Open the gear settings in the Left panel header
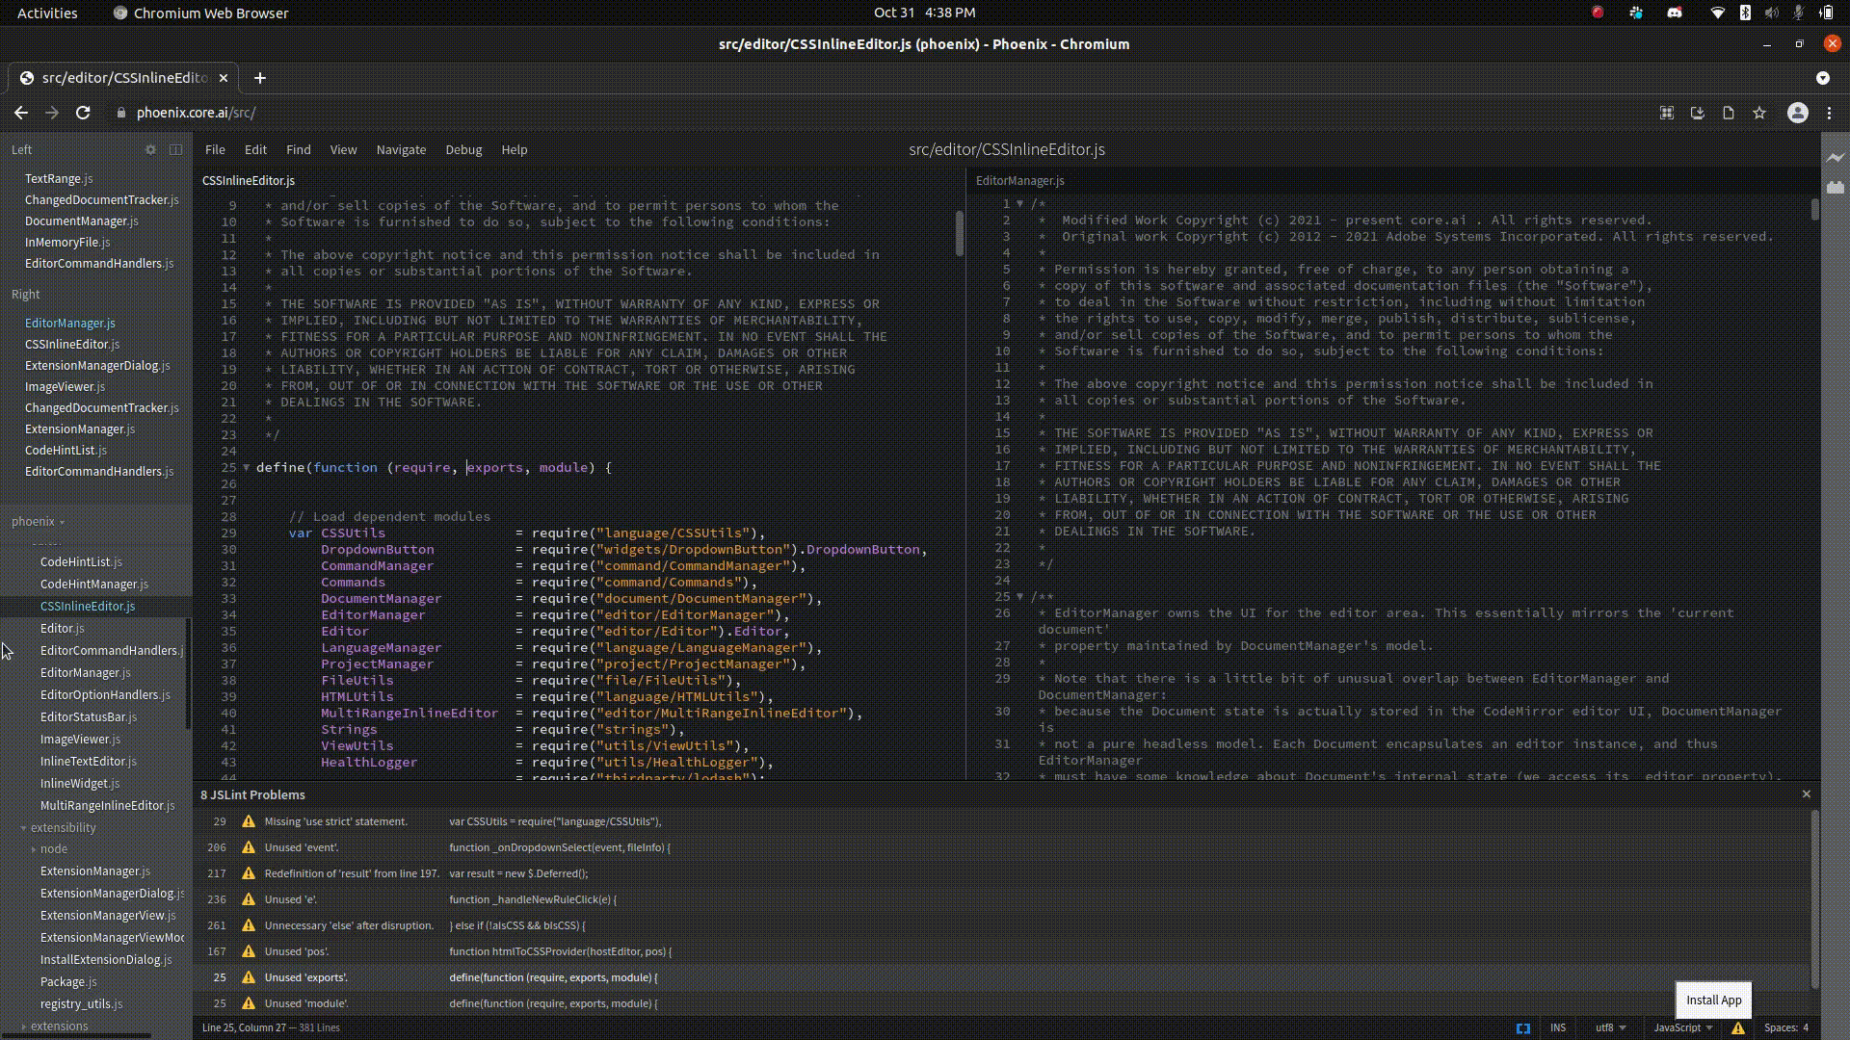The height and width of the screenshot is (1040, 1850). pyautogui.click(x=151, y=150)
